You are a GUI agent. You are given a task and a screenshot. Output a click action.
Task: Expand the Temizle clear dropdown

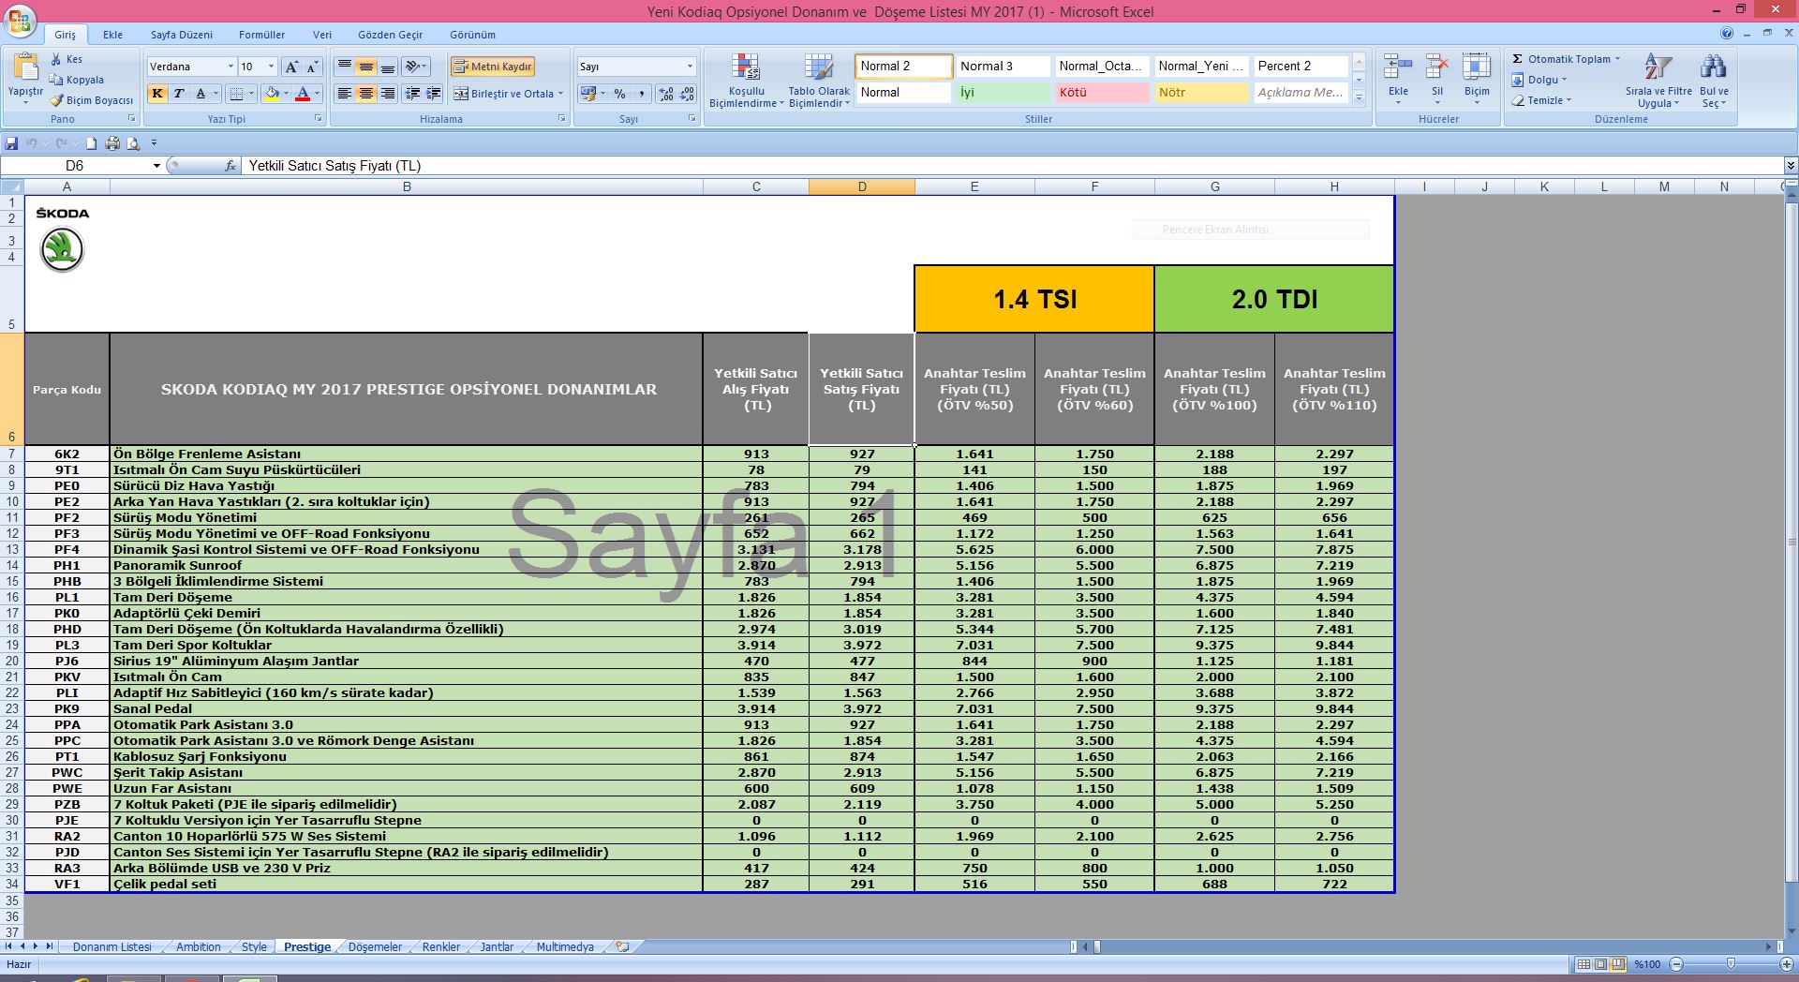tap(1569, 100)
